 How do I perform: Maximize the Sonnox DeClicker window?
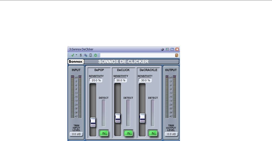[x=172, y=49]
